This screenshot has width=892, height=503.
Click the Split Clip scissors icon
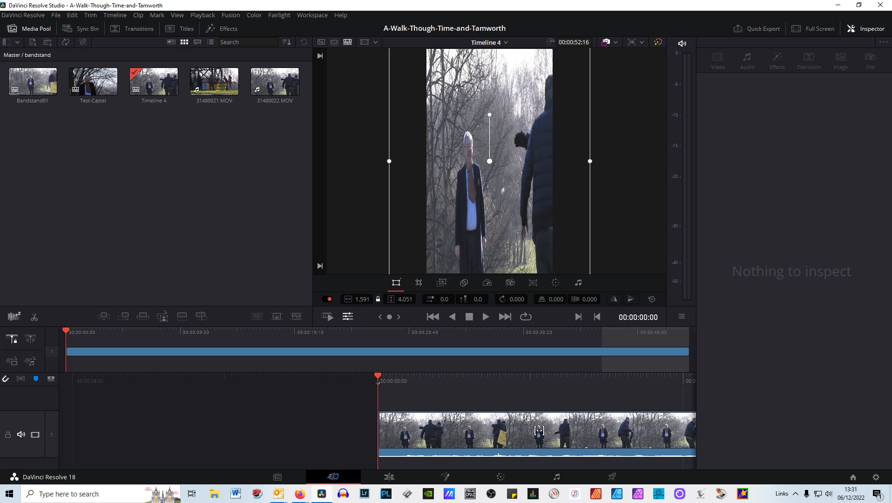coord(34,317)
